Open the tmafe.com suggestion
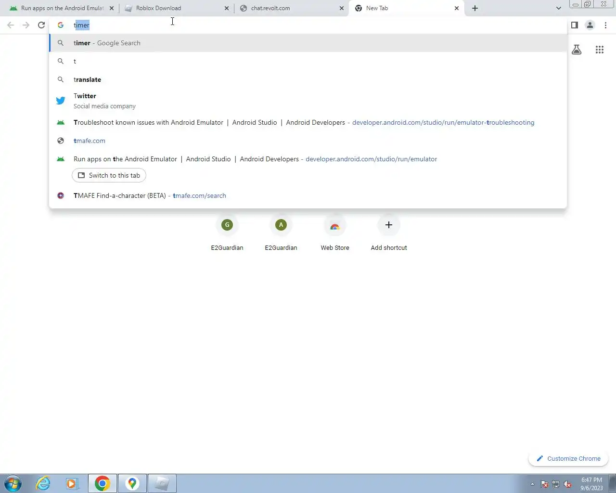The height and width of the screenshot is (493, 616). [308, 141]
